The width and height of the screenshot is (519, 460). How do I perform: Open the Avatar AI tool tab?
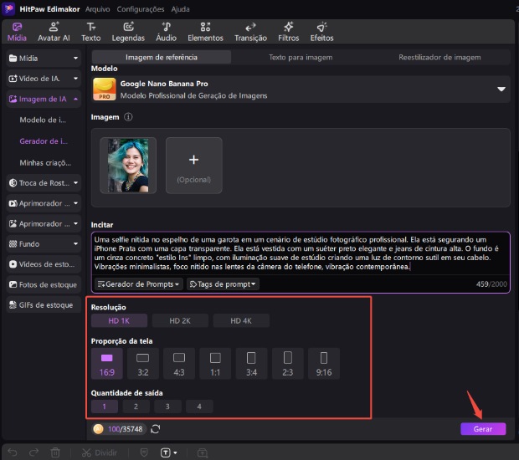tap(54, 32)
